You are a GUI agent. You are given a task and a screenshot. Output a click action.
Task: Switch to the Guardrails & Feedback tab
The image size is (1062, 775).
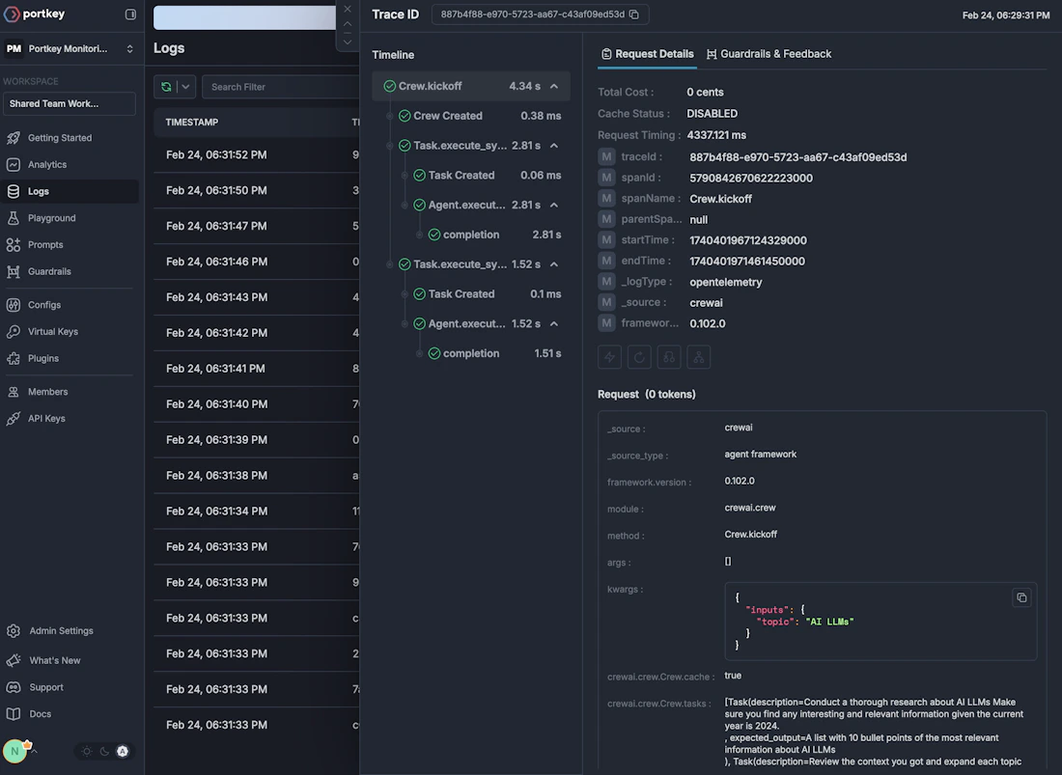[769, 53]
